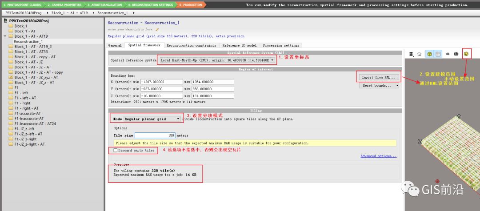The image size is (480, 211).
Task: Collapse the Block_1 - AT - AT19 tree node
Action: 4,36
